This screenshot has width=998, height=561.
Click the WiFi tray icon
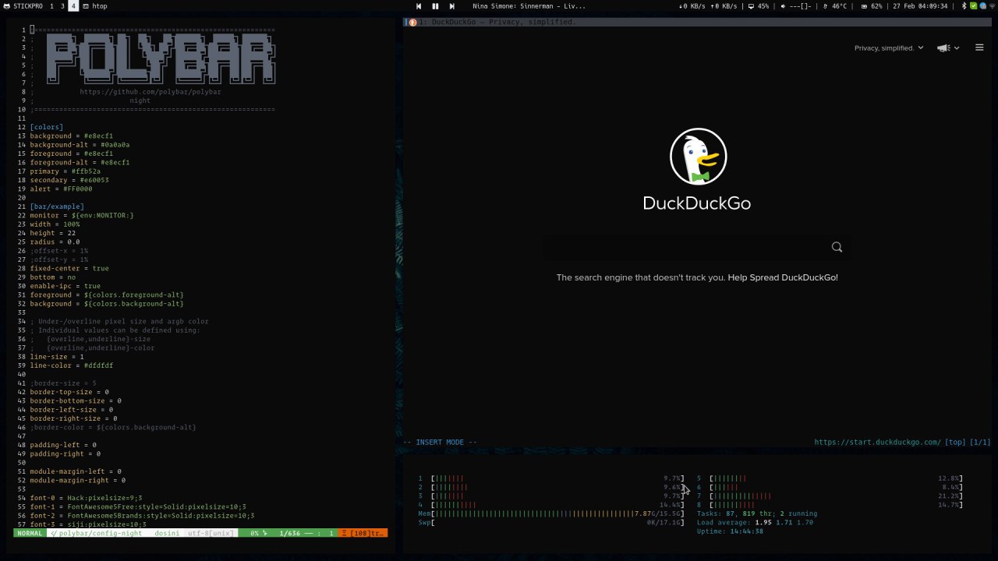tap(992, 6)
